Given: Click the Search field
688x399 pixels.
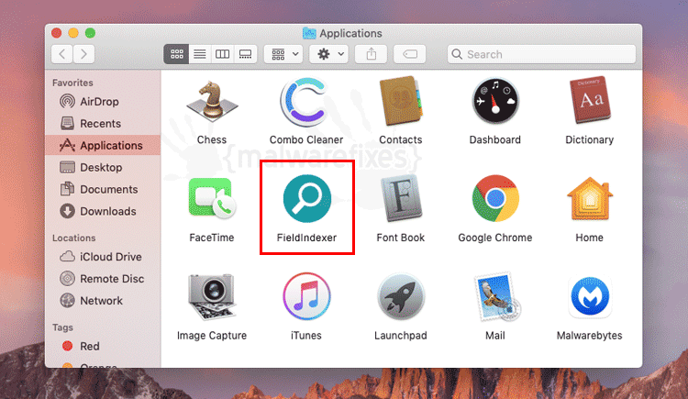Looking at the screenshot, I should tap(541, 54).
